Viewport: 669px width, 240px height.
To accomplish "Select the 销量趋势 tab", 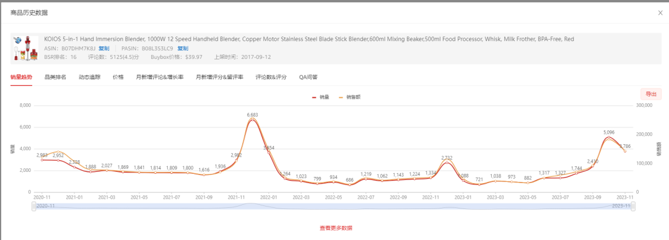I will 21,77.
